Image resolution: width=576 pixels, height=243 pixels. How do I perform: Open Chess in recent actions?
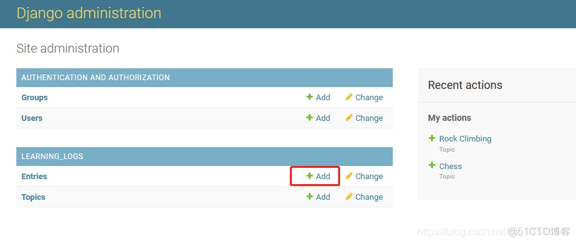pyautogui.click(x=451, y=166)
